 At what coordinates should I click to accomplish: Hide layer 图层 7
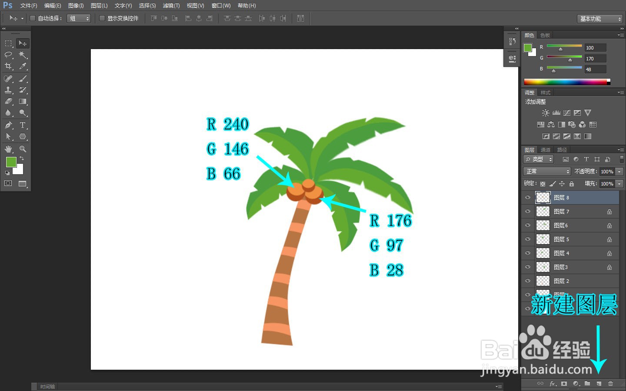coord(528,212)
